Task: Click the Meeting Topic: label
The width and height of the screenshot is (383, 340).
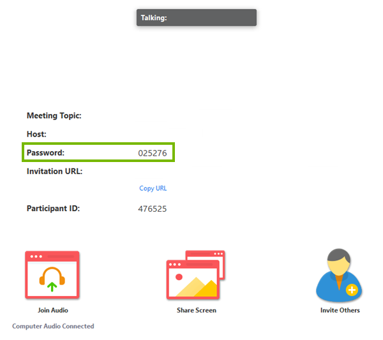Action: coord(54,115)
